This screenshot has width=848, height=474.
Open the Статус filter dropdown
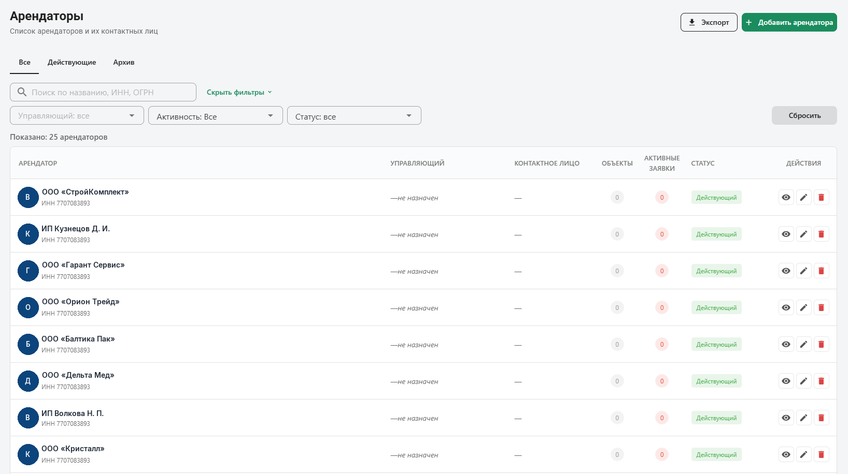pos(354,115)
